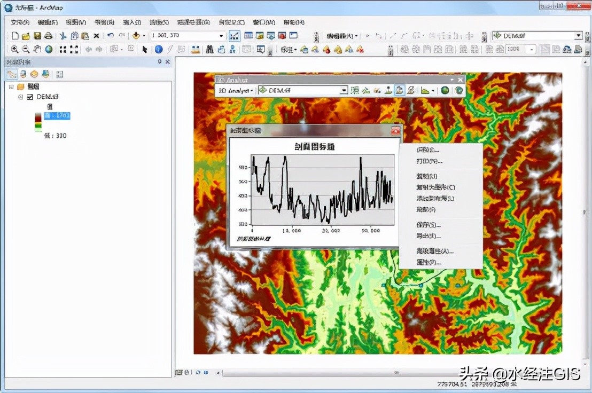This screenshot has height=393, width=592.
Task: Select the Zoom Out magnifier tool
Action: pos(26,49)
